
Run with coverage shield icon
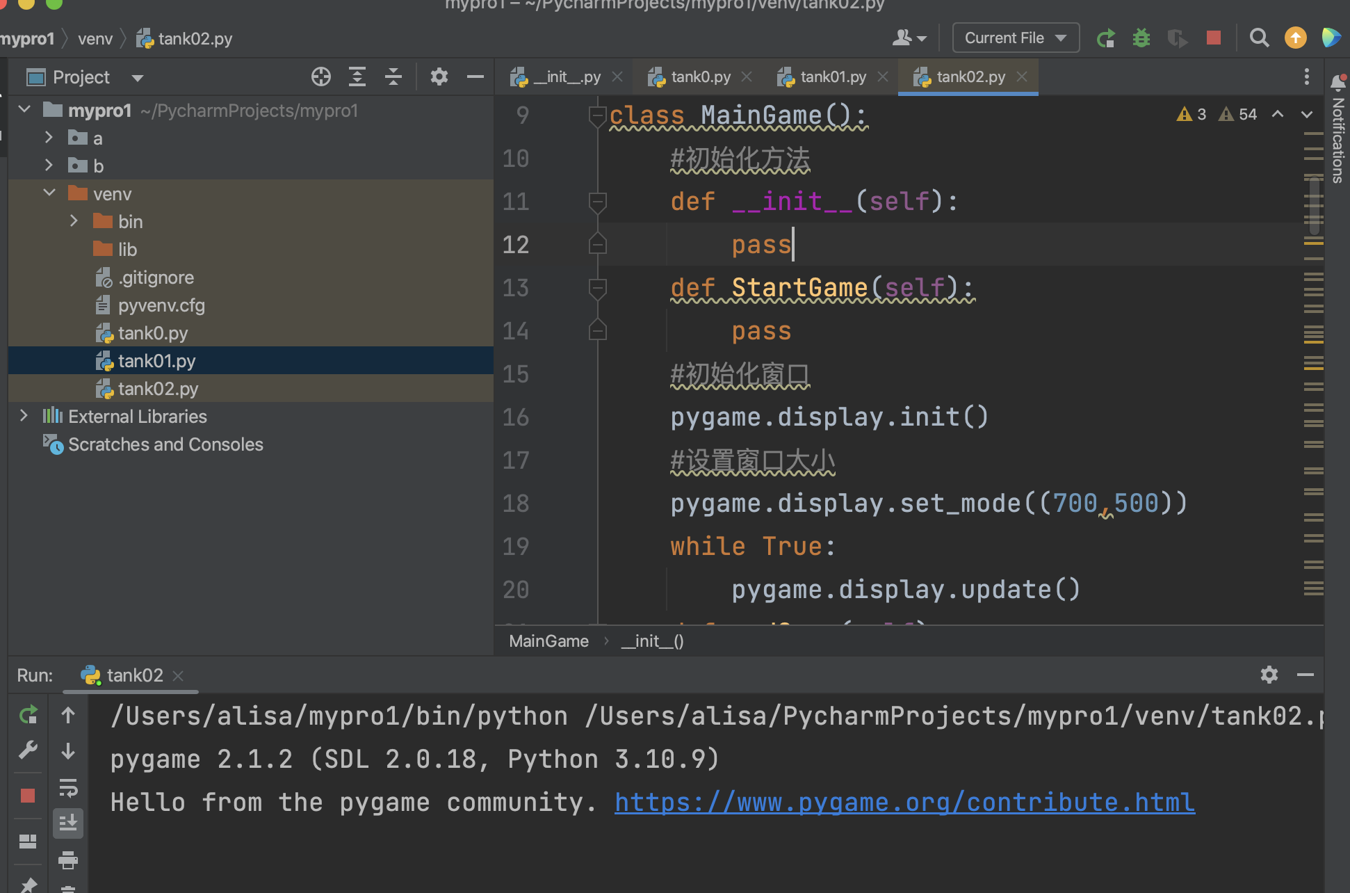[1177, 38]
